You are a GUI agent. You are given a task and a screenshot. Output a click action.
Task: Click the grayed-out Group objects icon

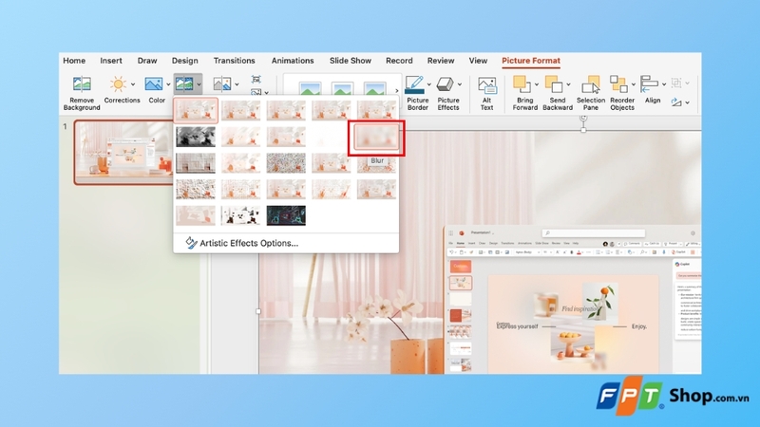pos(676,83)
